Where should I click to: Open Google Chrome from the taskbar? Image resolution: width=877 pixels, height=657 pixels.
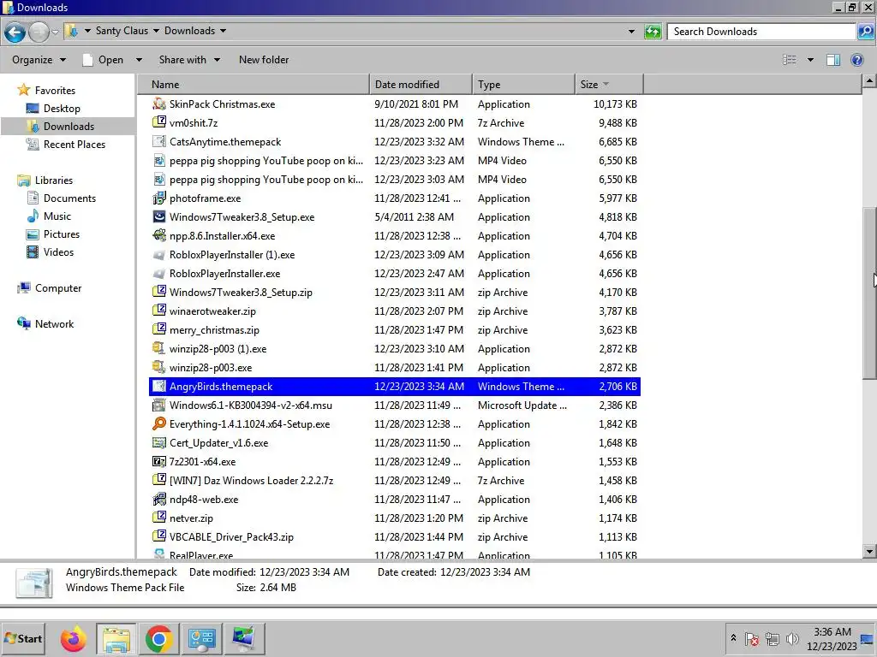tap(158, 638)
